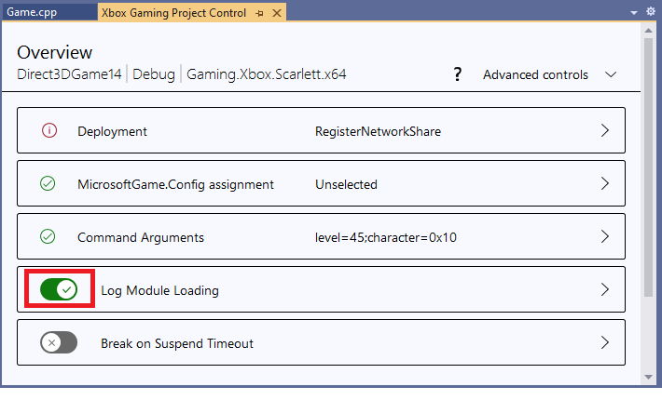This screenshot has width=662, height=400.
Task: Open Log Module Loading chevron
Action: click(605, 289)
